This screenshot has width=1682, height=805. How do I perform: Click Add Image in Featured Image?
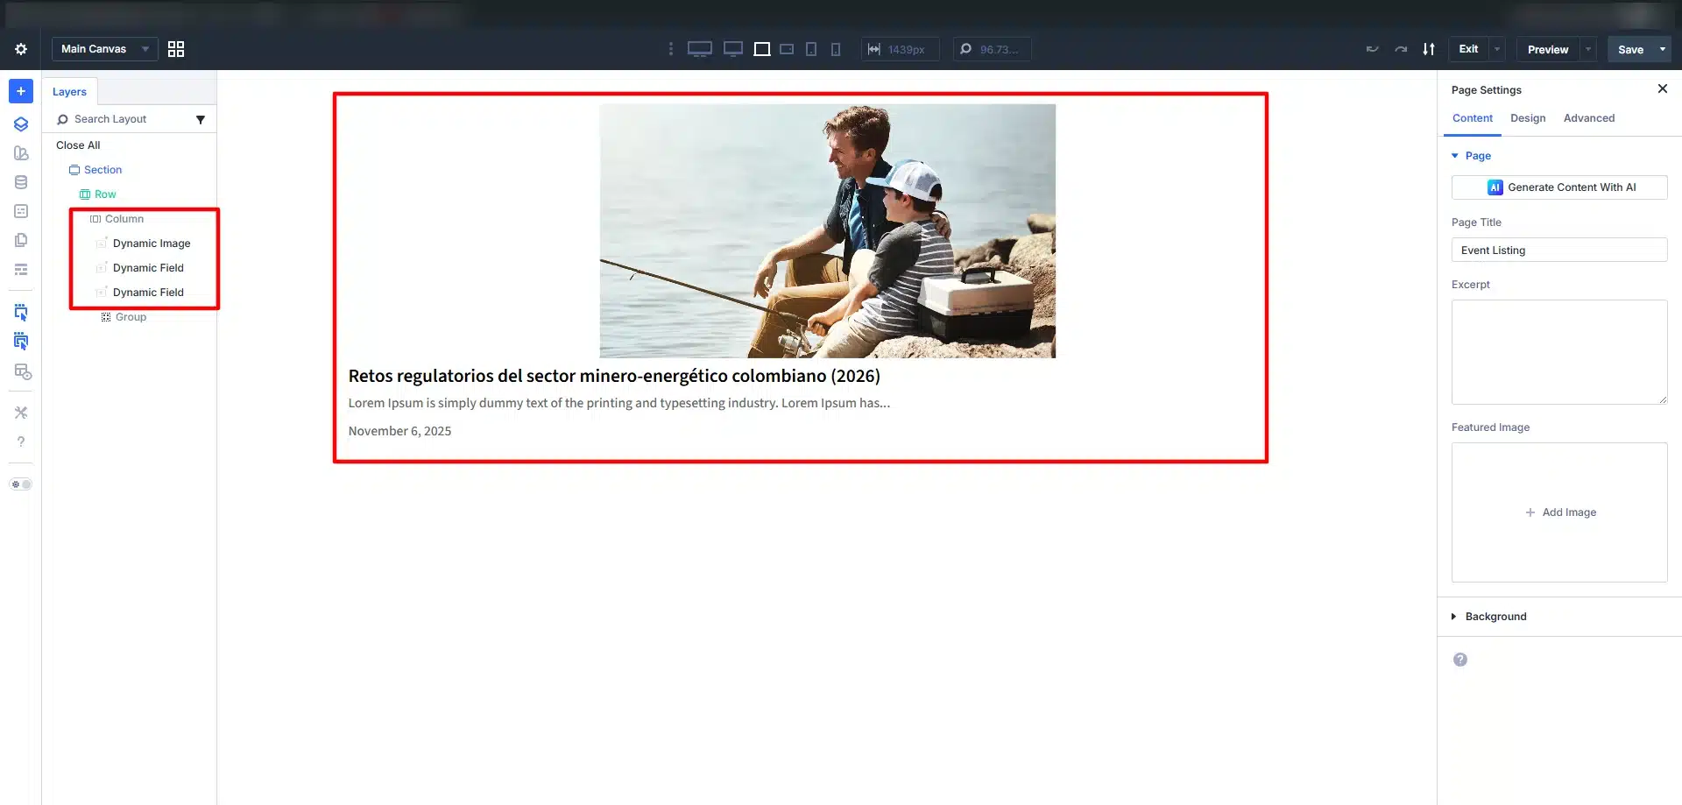tap(1559, 512)
